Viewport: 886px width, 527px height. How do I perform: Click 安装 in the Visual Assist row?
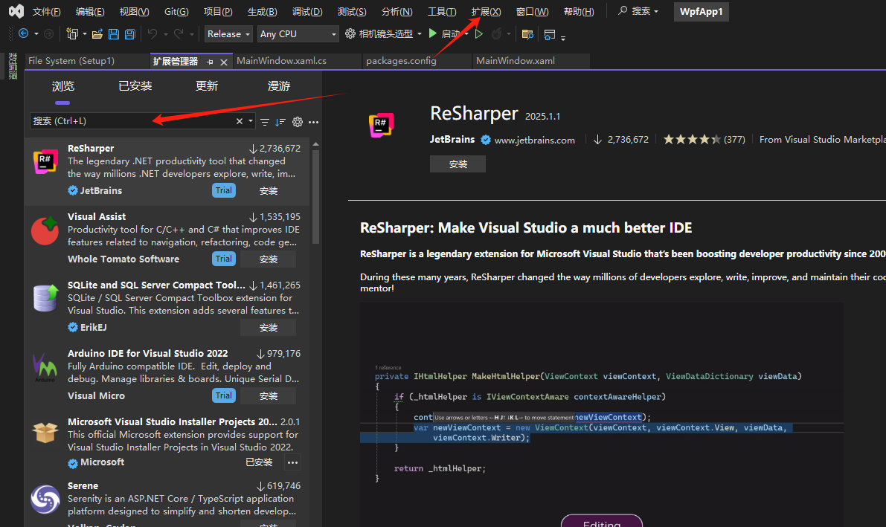click(268, 259)
